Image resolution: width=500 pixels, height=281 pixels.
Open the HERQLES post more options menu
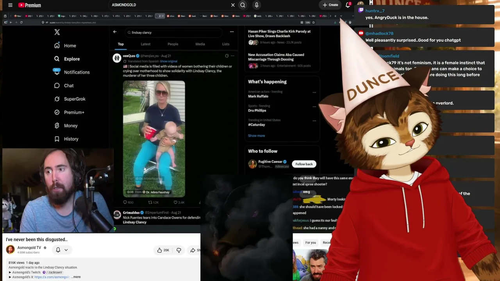[x=232, y=56]
